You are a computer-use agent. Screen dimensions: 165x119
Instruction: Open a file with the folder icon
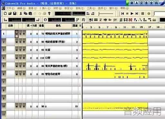coord(10,14)
